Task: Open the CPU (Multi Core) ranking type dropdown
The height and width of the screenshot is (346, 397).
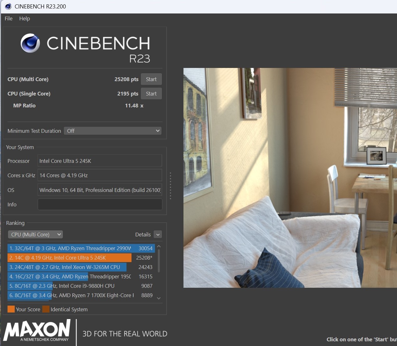Action: click(x=35, y=235)
